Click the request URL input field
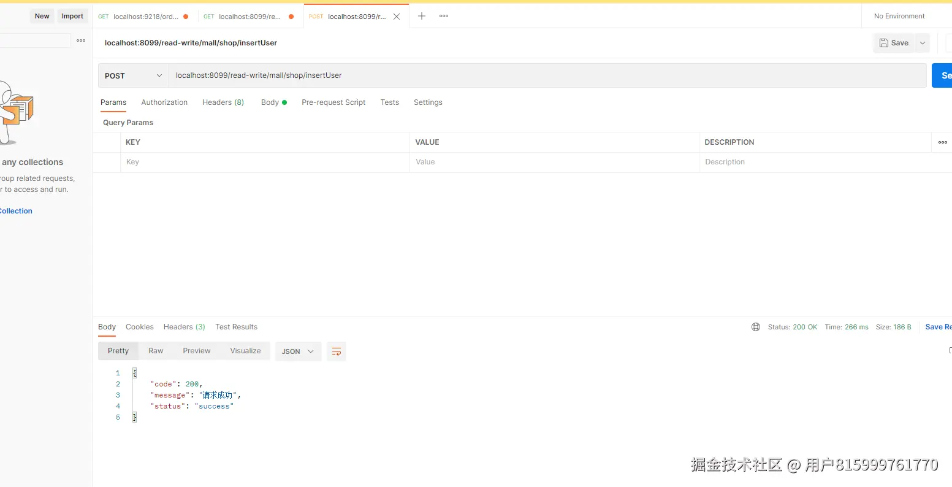The width and height of the screenshot is (952, 487). [547, 75]
